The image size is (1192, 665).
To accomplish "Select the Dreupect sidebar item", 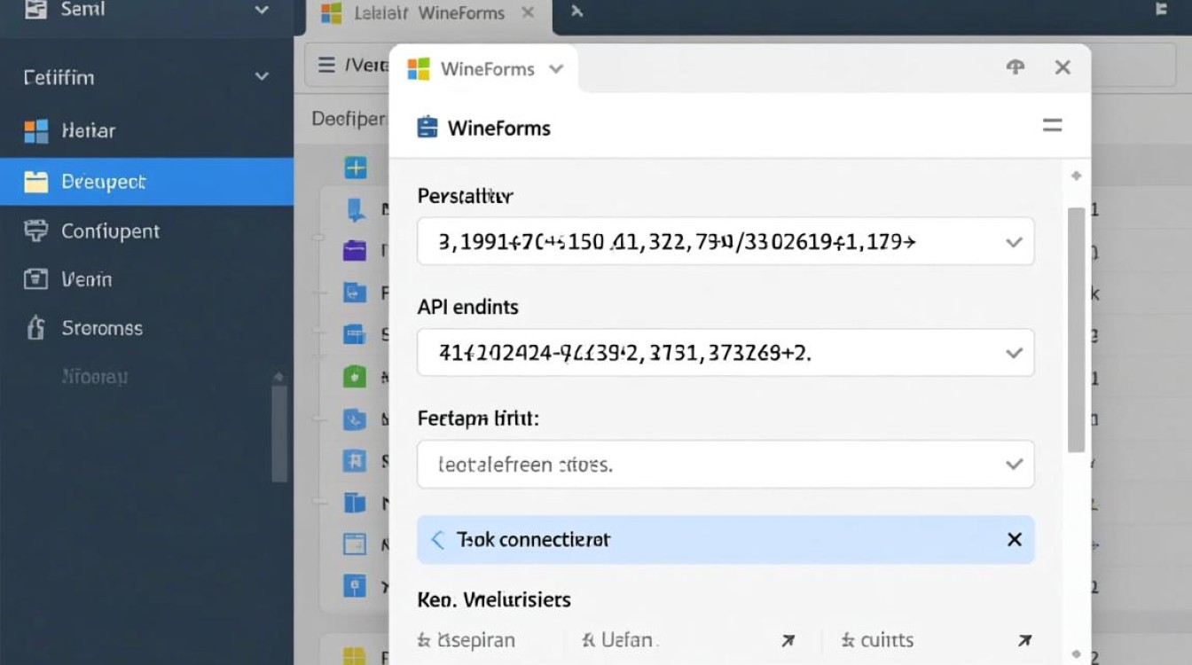I will coord(103,182).
